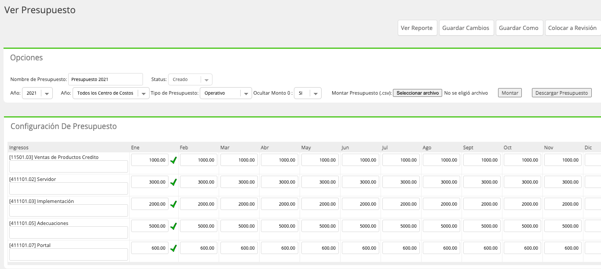Expand the Todos los Centro de Costos dropdown
601x269 pixels.
[x=111, y=93]
